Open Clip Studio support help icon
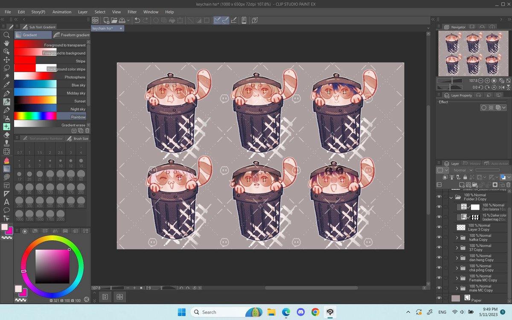 pyautogui.click(x=255, y=20)
